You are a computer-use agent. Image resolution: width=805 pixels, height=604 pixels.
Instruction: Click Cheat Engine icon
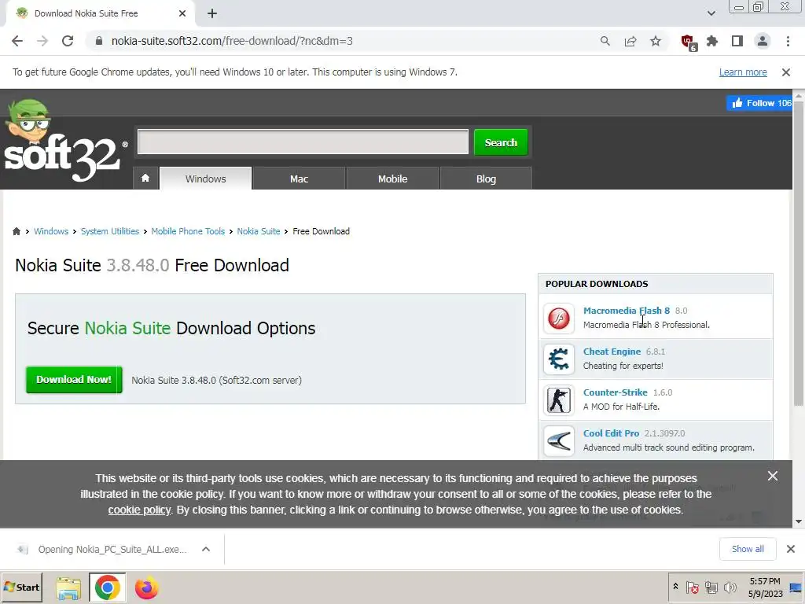559,359
